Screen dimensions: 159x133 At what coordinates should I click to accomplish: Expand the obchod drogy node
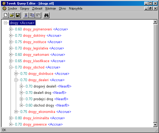click(x=21, y=106)
